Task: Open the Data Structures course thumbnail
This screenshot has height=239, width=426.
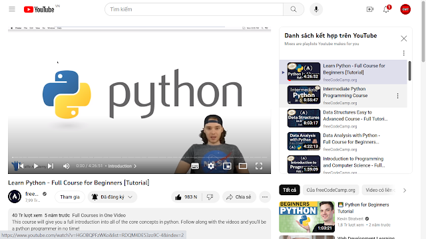Action: (304, 118)
